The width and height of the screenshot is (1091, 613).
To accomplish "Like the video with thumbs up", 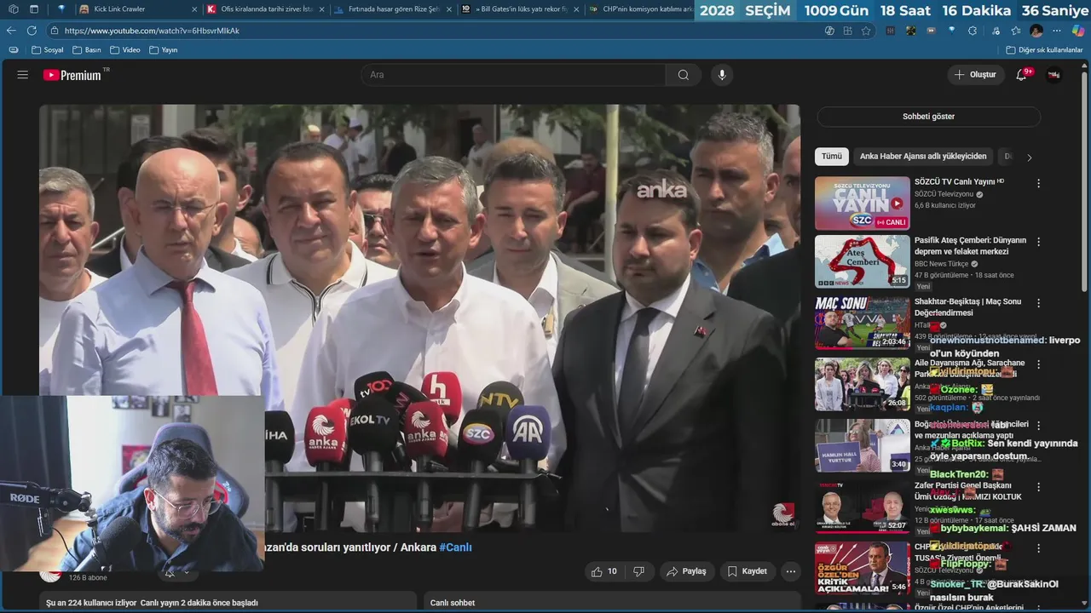I will coord(603,571).
